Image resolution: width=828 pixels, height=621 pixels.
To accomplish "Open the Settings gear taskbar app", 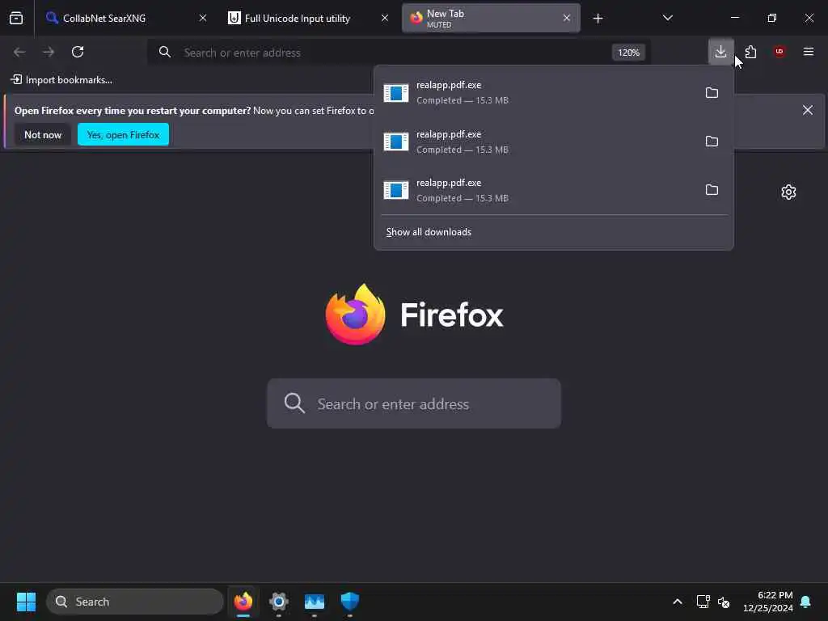I will [x=279, y=602].
